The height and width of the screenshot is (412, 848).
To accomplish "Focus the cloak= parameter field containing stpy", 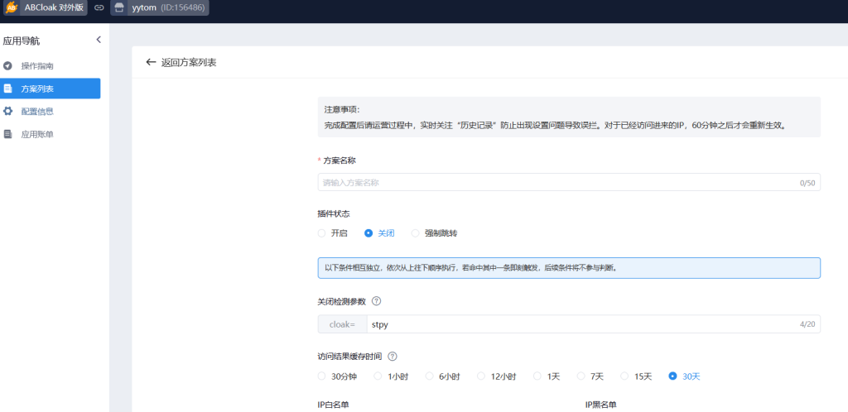I will [x=593, y=324].
